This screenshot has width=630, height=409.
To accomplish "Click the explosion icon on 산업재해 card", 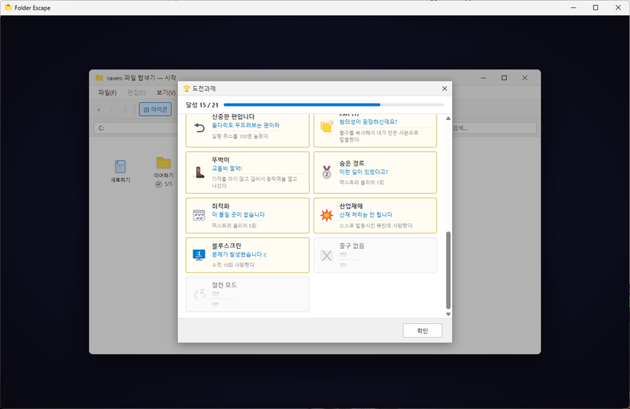I will click(327, 215).
